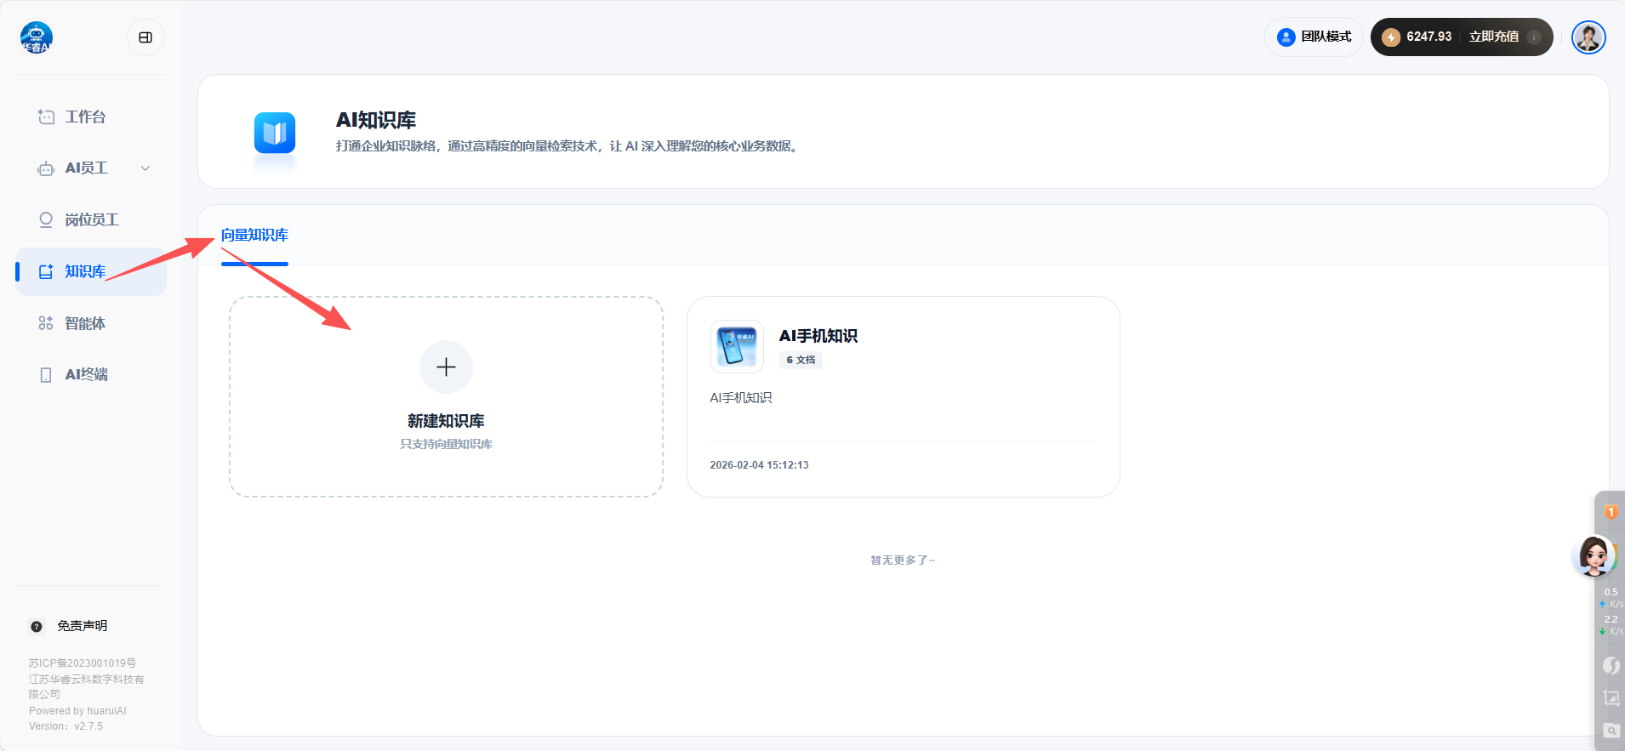
Task: Click the plus icon to create knowledge base
Action: 446,367
